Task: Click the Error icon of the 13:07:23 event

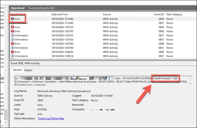Action: [12, 27]
